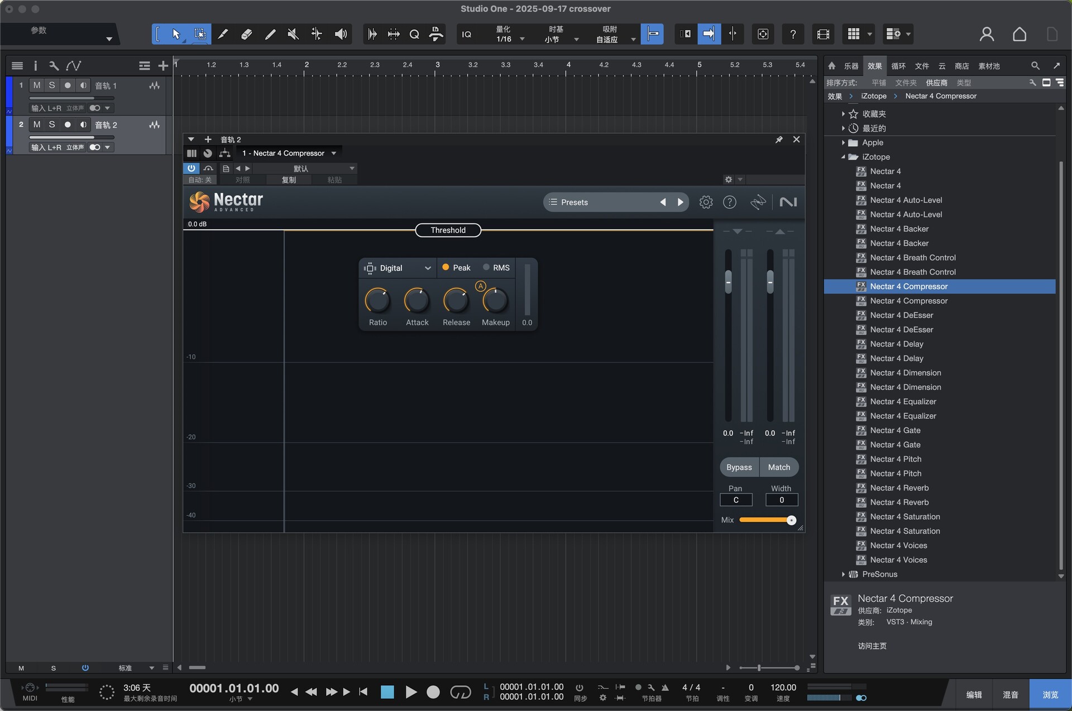Expand the PreSonus folder
Screen dimensions: 1072x711
pos(843,574)
